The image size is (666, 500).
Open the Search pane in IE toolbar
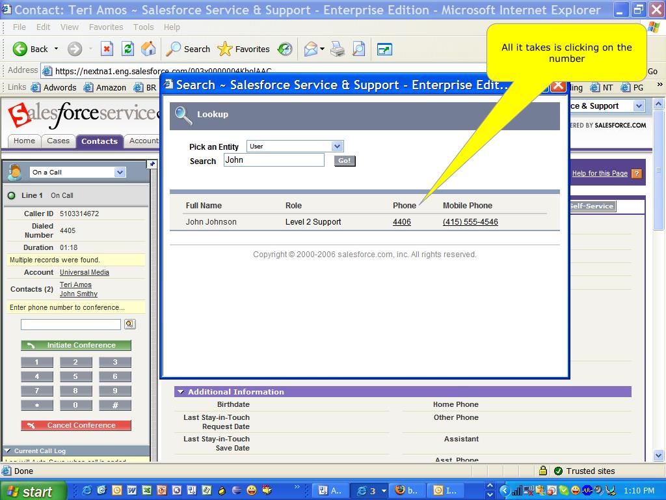[188, 49]
